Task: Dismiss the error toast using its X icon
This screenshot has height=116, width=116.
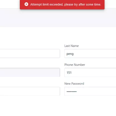Action: (26, 4)
